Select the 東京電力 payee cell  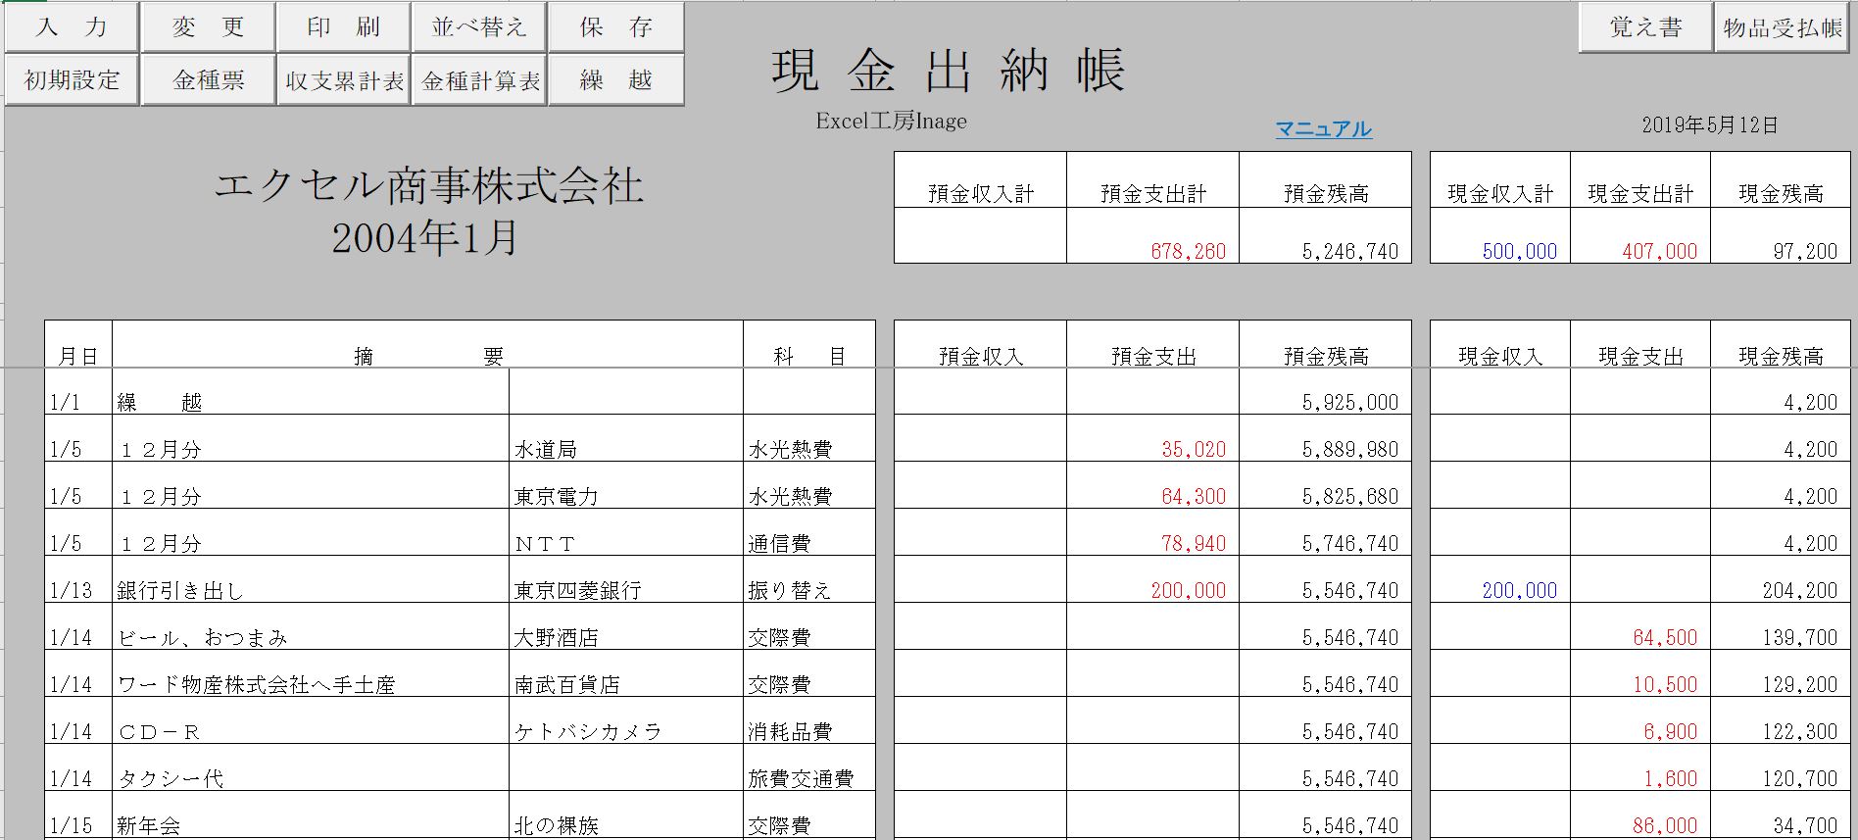625,495
